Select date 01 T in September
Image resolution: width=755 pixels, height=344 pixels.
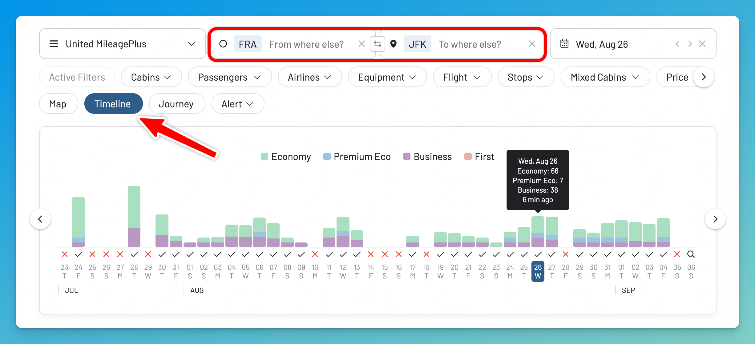click(x=621, y=271)
